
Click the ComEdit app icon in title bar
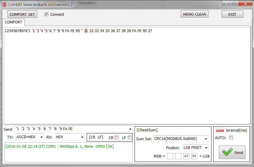(x=4, y=4)
